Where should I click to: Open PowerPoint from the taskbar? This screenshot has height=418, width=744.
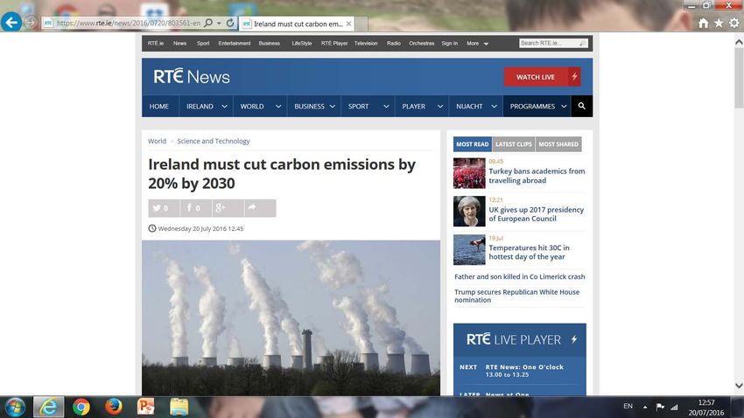pos(146,408)
